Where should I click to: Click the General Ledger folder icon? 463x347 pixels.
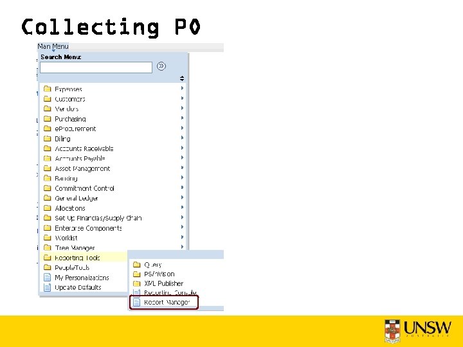(47, 198)
